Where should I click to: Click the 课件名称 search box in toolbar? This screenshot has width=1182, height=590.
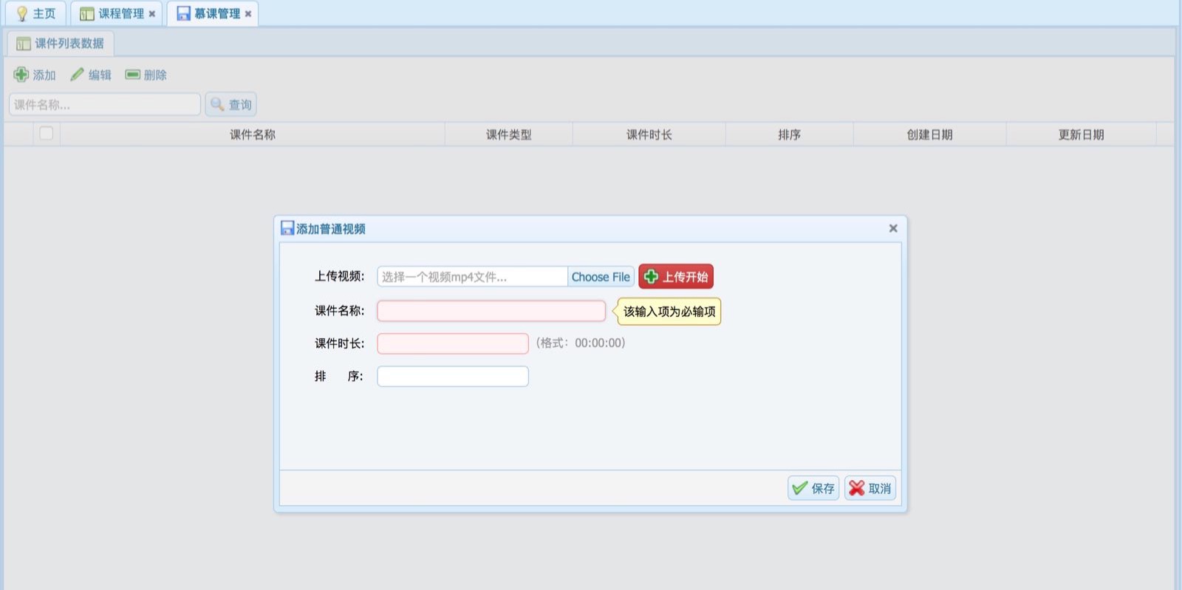[x=104, y=105]
